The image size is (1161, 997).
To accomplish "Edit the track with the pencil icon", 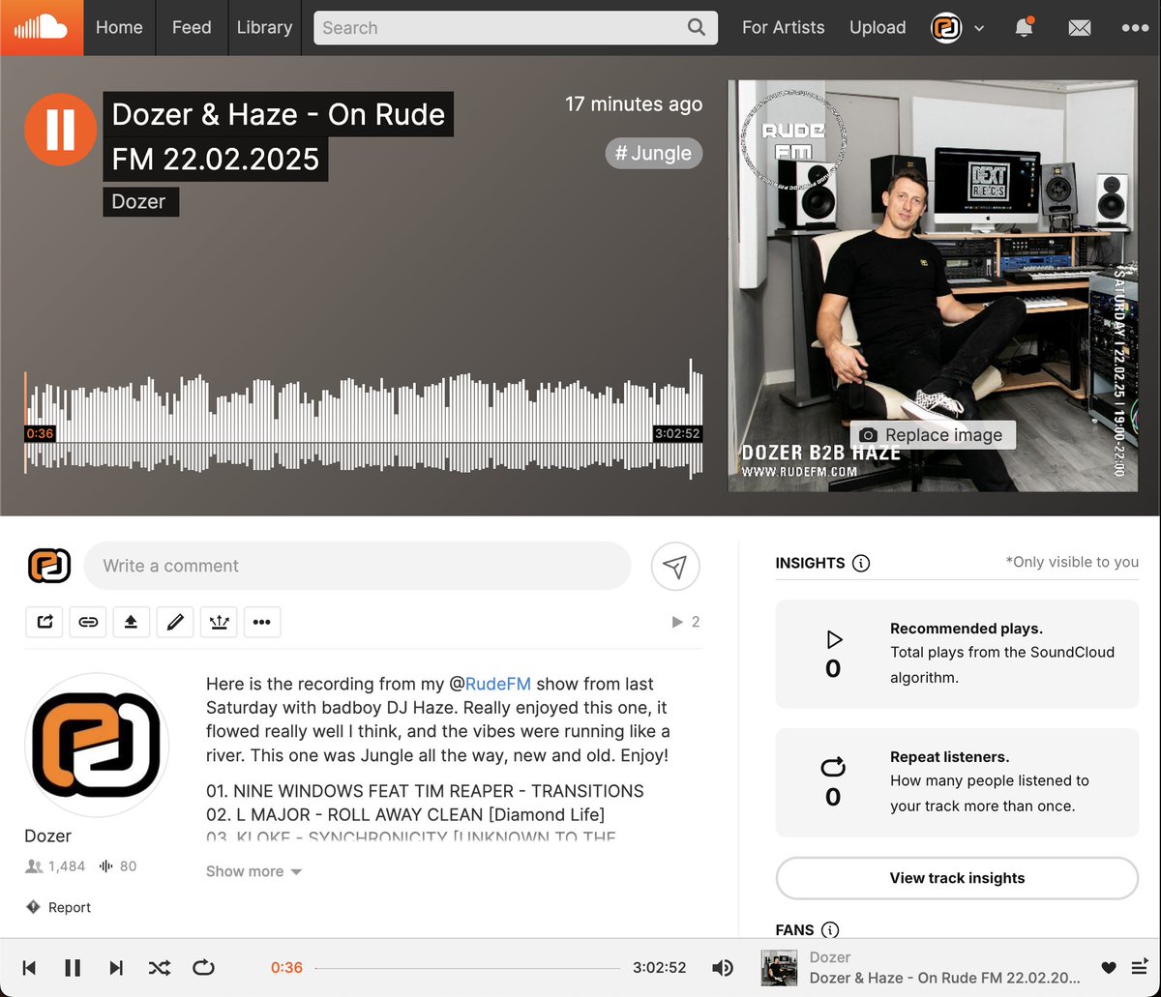I will click(x=175, y=622).
